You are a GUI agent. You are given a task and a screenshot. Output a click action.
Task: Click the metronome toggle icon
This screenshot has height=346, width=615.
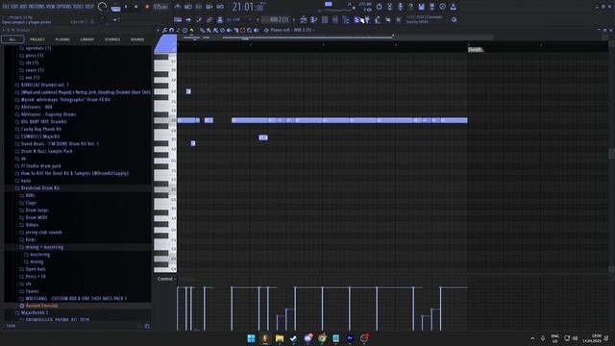pos(177,7)
